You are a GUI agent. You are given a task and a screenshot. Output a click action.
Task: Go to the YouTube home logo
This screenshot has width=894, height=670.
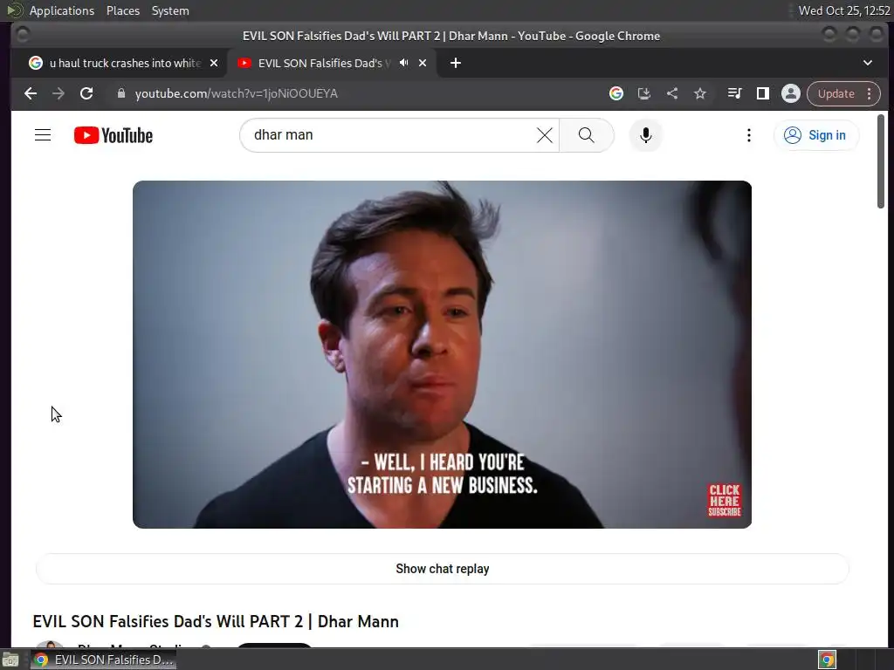(x=113, y=135)
